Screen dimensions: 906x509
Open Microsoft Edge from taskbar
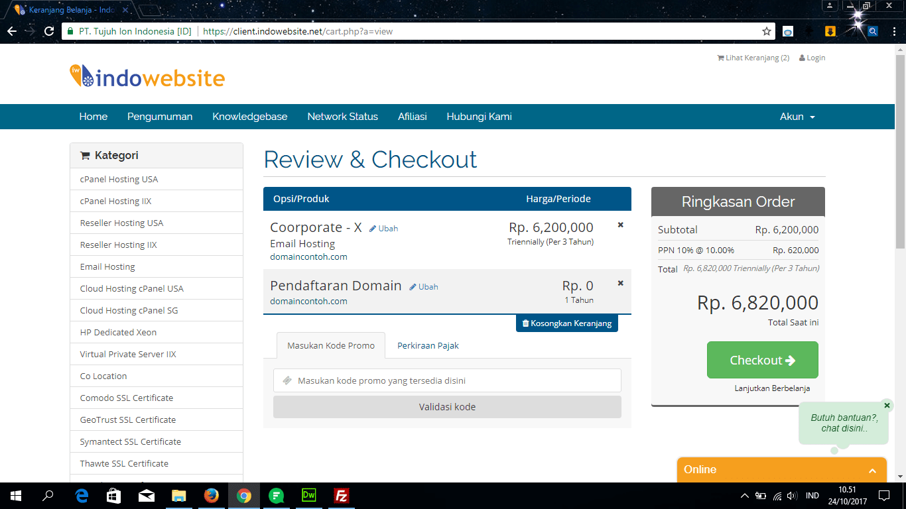point(82,496)
